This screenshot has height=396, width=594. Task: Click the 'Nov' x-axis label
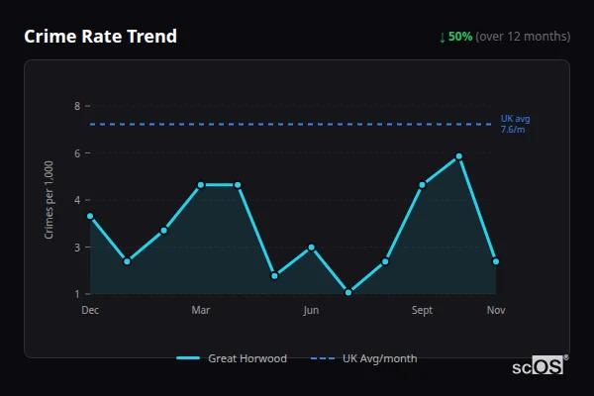coord(496,310)
